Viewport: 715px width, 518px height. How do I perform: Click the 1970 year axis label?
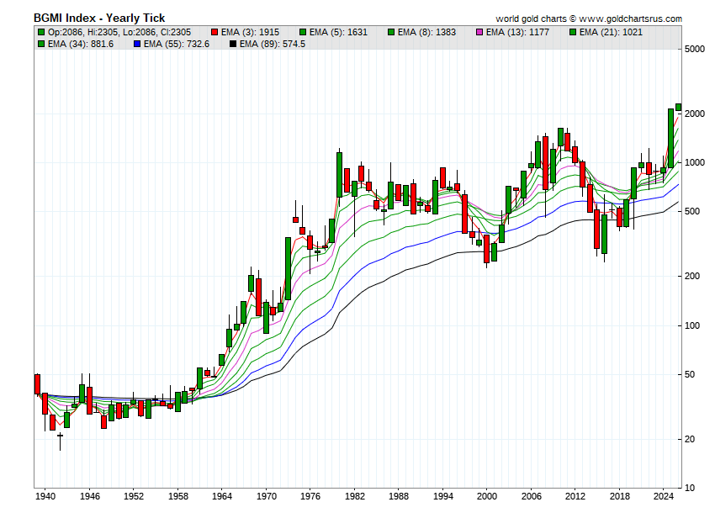point(267,496)
